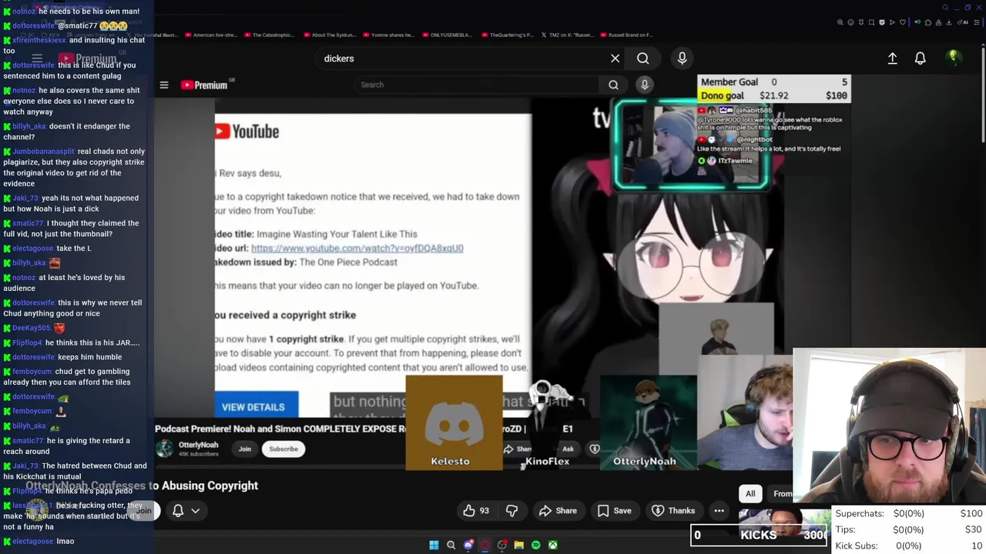Screen dimensions: 986x554
Task: Open OtterlyNoah channel avatar
Action: click(x=164, y=449)
